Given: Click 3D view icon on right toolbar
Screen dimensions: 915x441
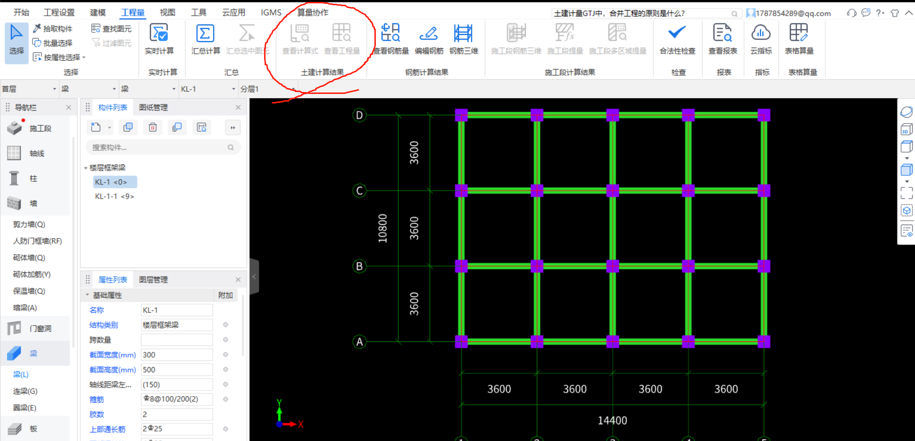Looking at the screenshot, I should [x=906, y=130].
